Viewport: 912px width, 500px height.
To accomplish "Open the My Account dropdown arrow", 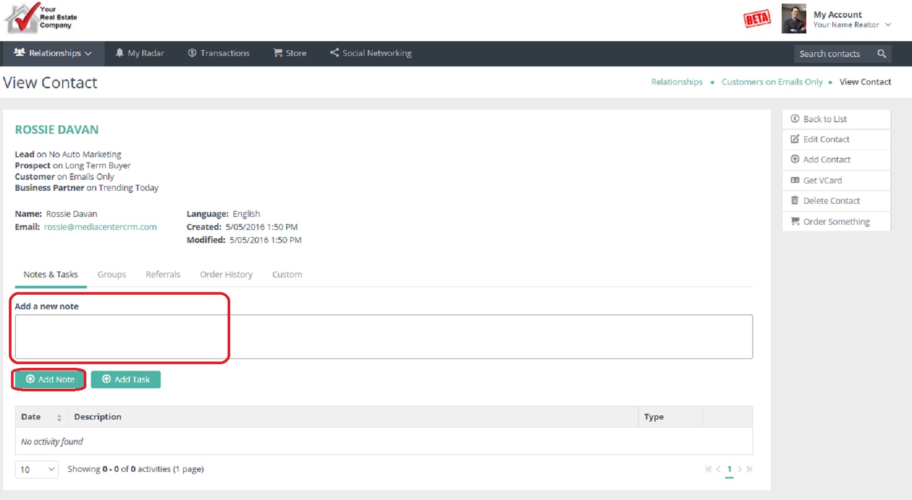I will click(x=888, y=25).
